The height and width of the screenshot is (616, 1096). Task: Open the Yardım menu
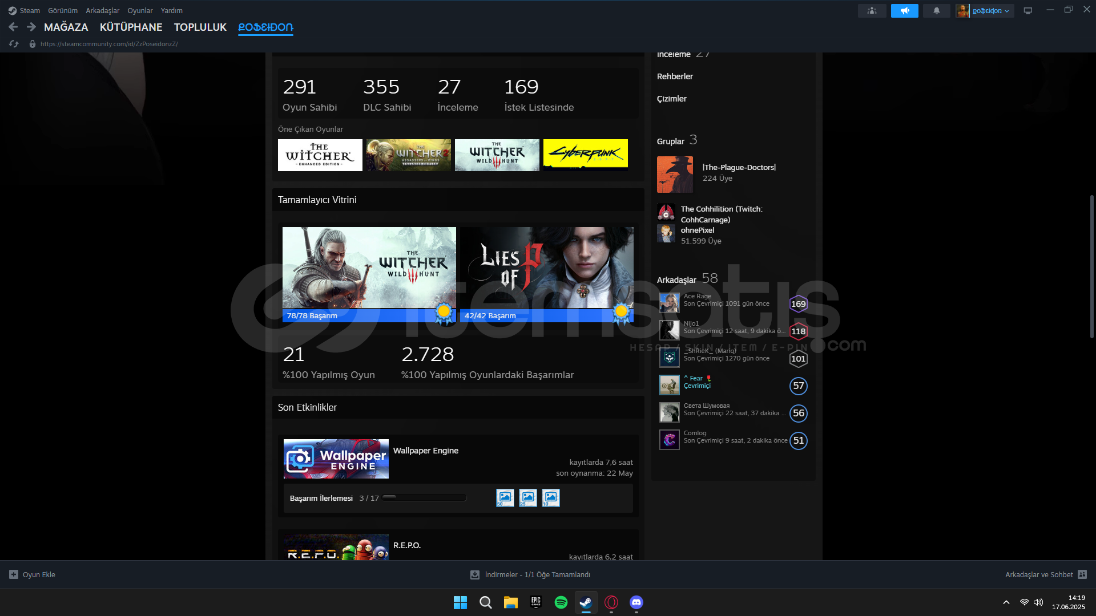tap(172, 11)
